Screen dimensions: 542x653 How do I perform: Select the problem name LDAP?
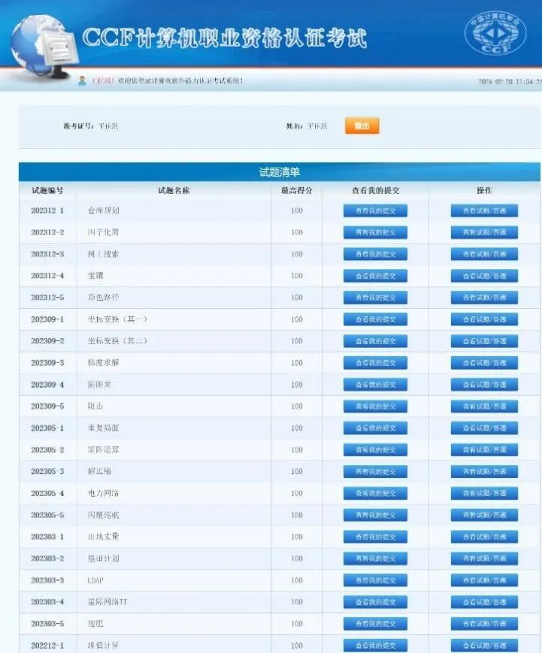pyautogui.click(x=95, y=580)
